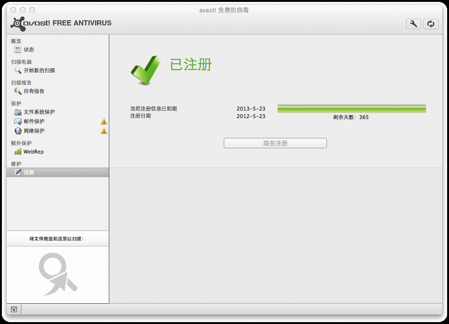
Task: Click the 注册 notepad icon in sidebar
Action: (x=18, y=172)
